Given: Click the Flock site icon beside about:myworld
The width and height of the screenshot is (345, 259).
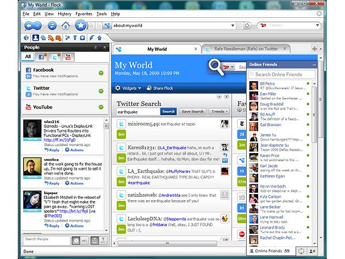Looking at the screenshot, I should [x=107, y=25].
